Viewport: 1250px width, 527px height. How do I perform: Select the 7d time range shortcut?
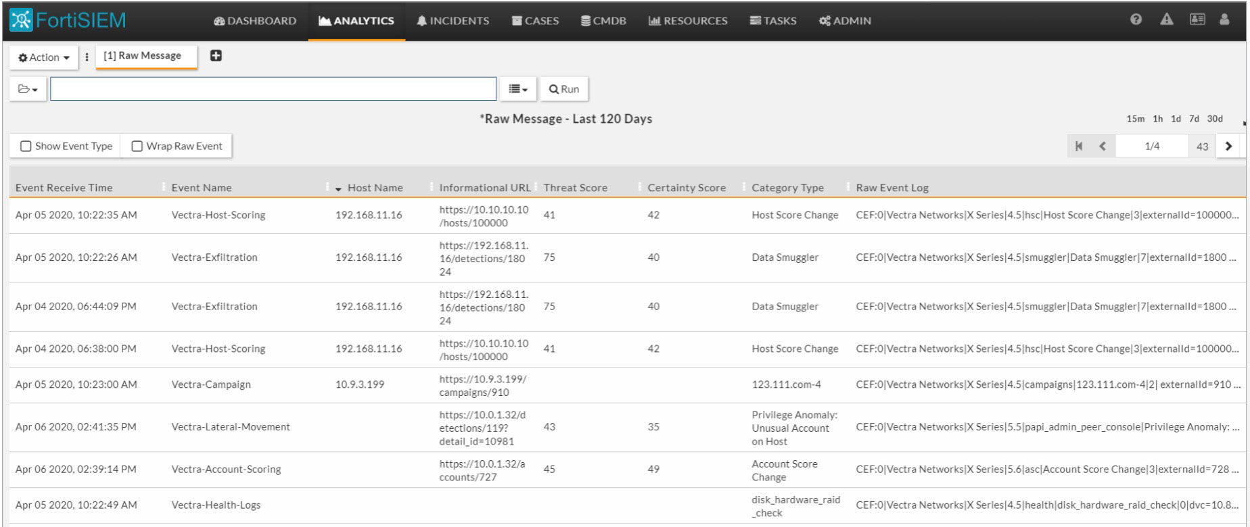click(1194, 119)
